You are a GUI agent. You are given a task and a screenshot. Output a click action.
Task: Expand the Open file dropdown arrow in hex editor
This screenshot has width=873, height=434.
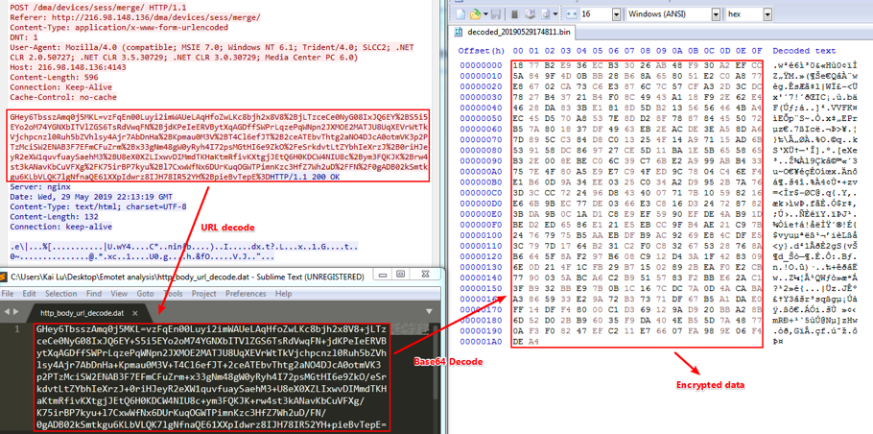click(485, 14)
